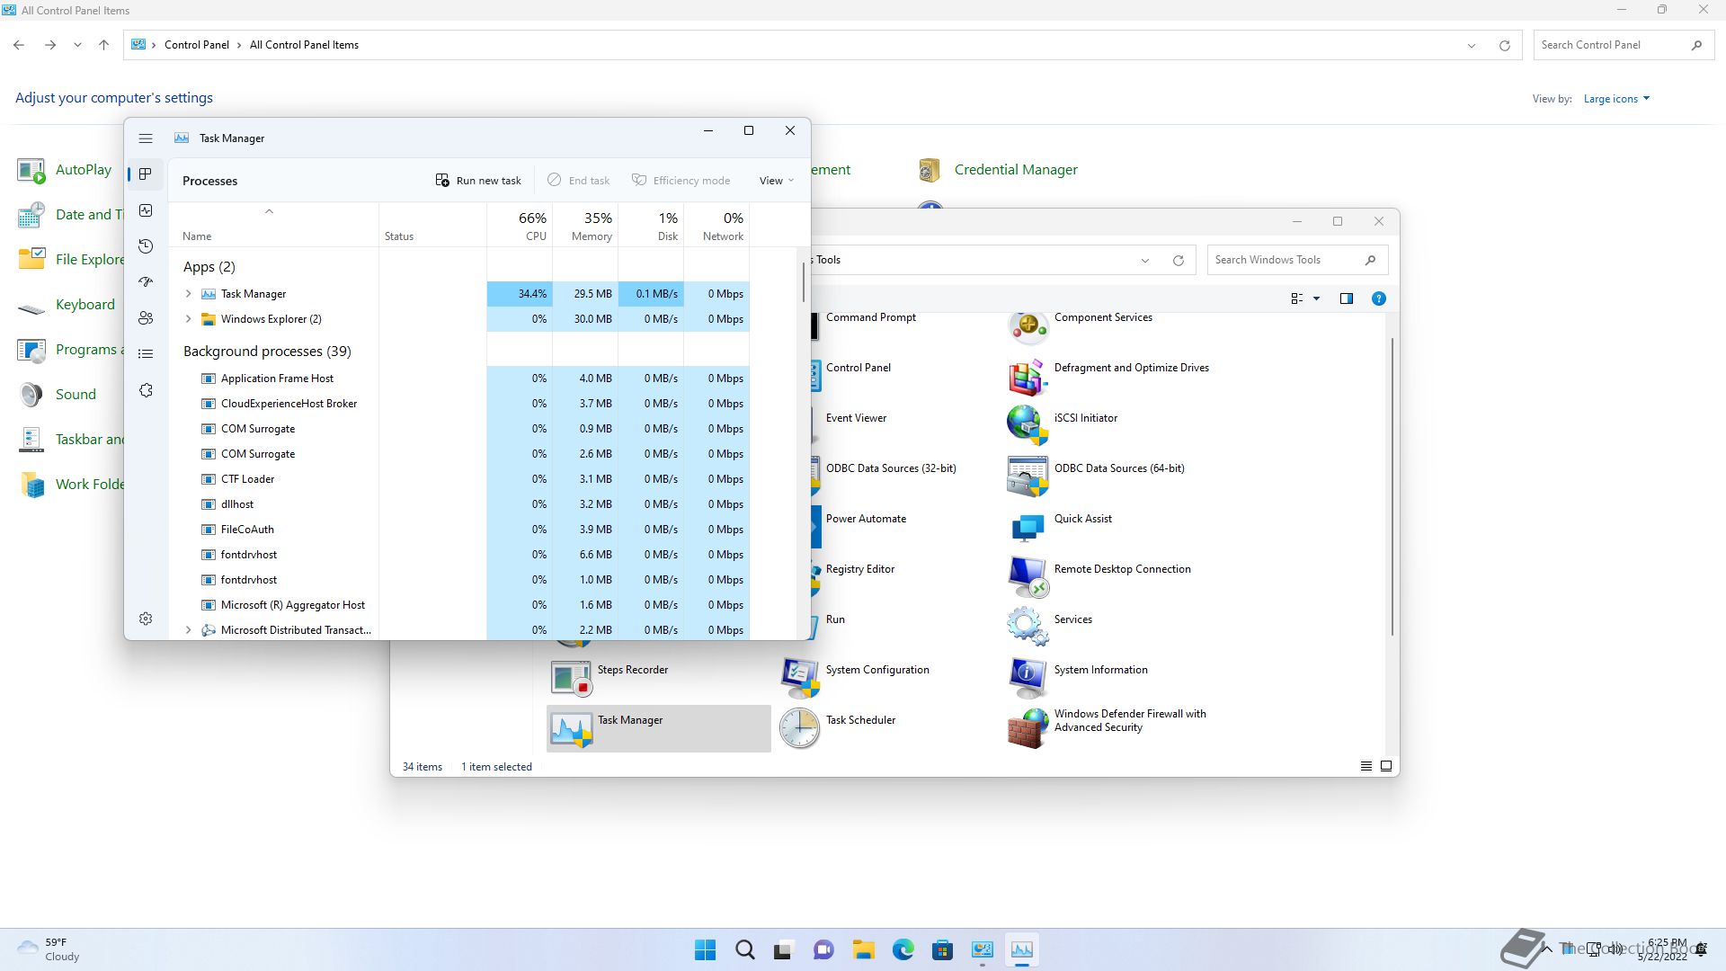Sort processes by Disk column
The height and width of the screenshot is (971, 1726).
651,225
